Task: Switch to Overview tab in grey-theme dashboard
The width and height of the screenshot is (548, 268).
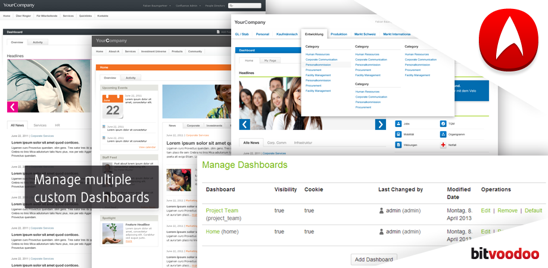Action: pos(17,42)
